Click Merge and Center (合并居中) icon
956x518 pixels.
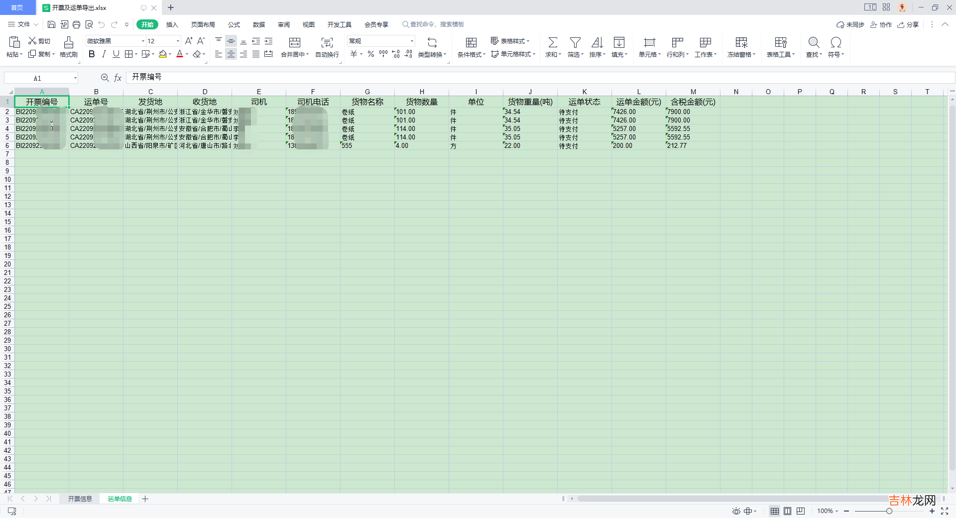295,43
